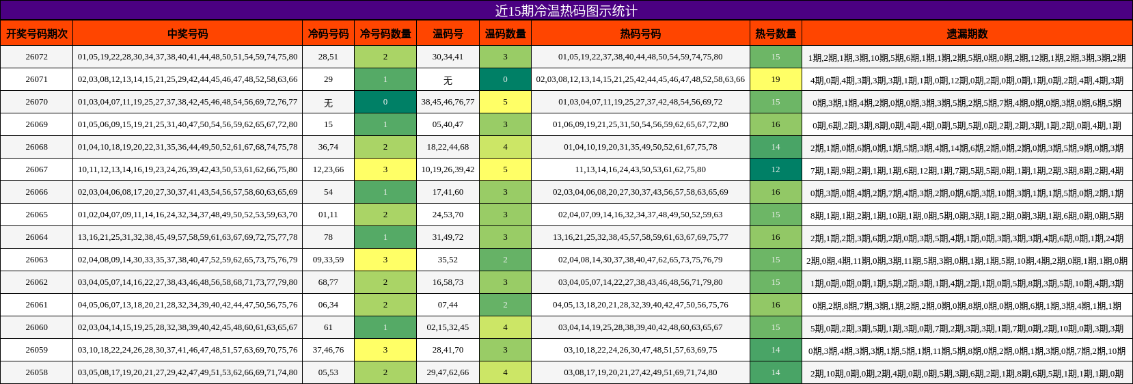Screen dimensions: 1133x384
Task: Click warm numbers cell 35,52
Action: (448, 260)
